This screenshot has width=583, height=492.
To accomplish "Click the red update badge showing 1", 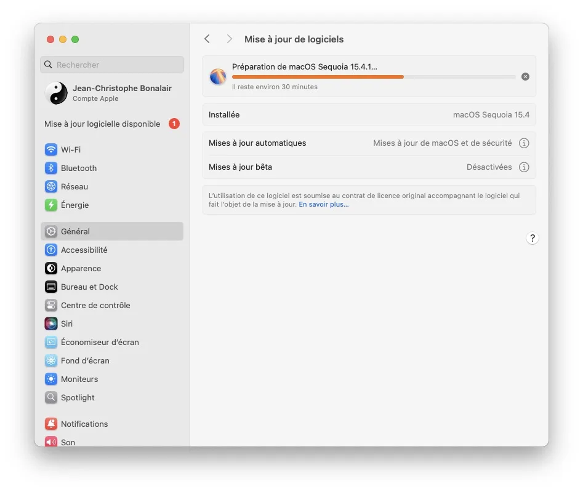I will click(174, 124).
